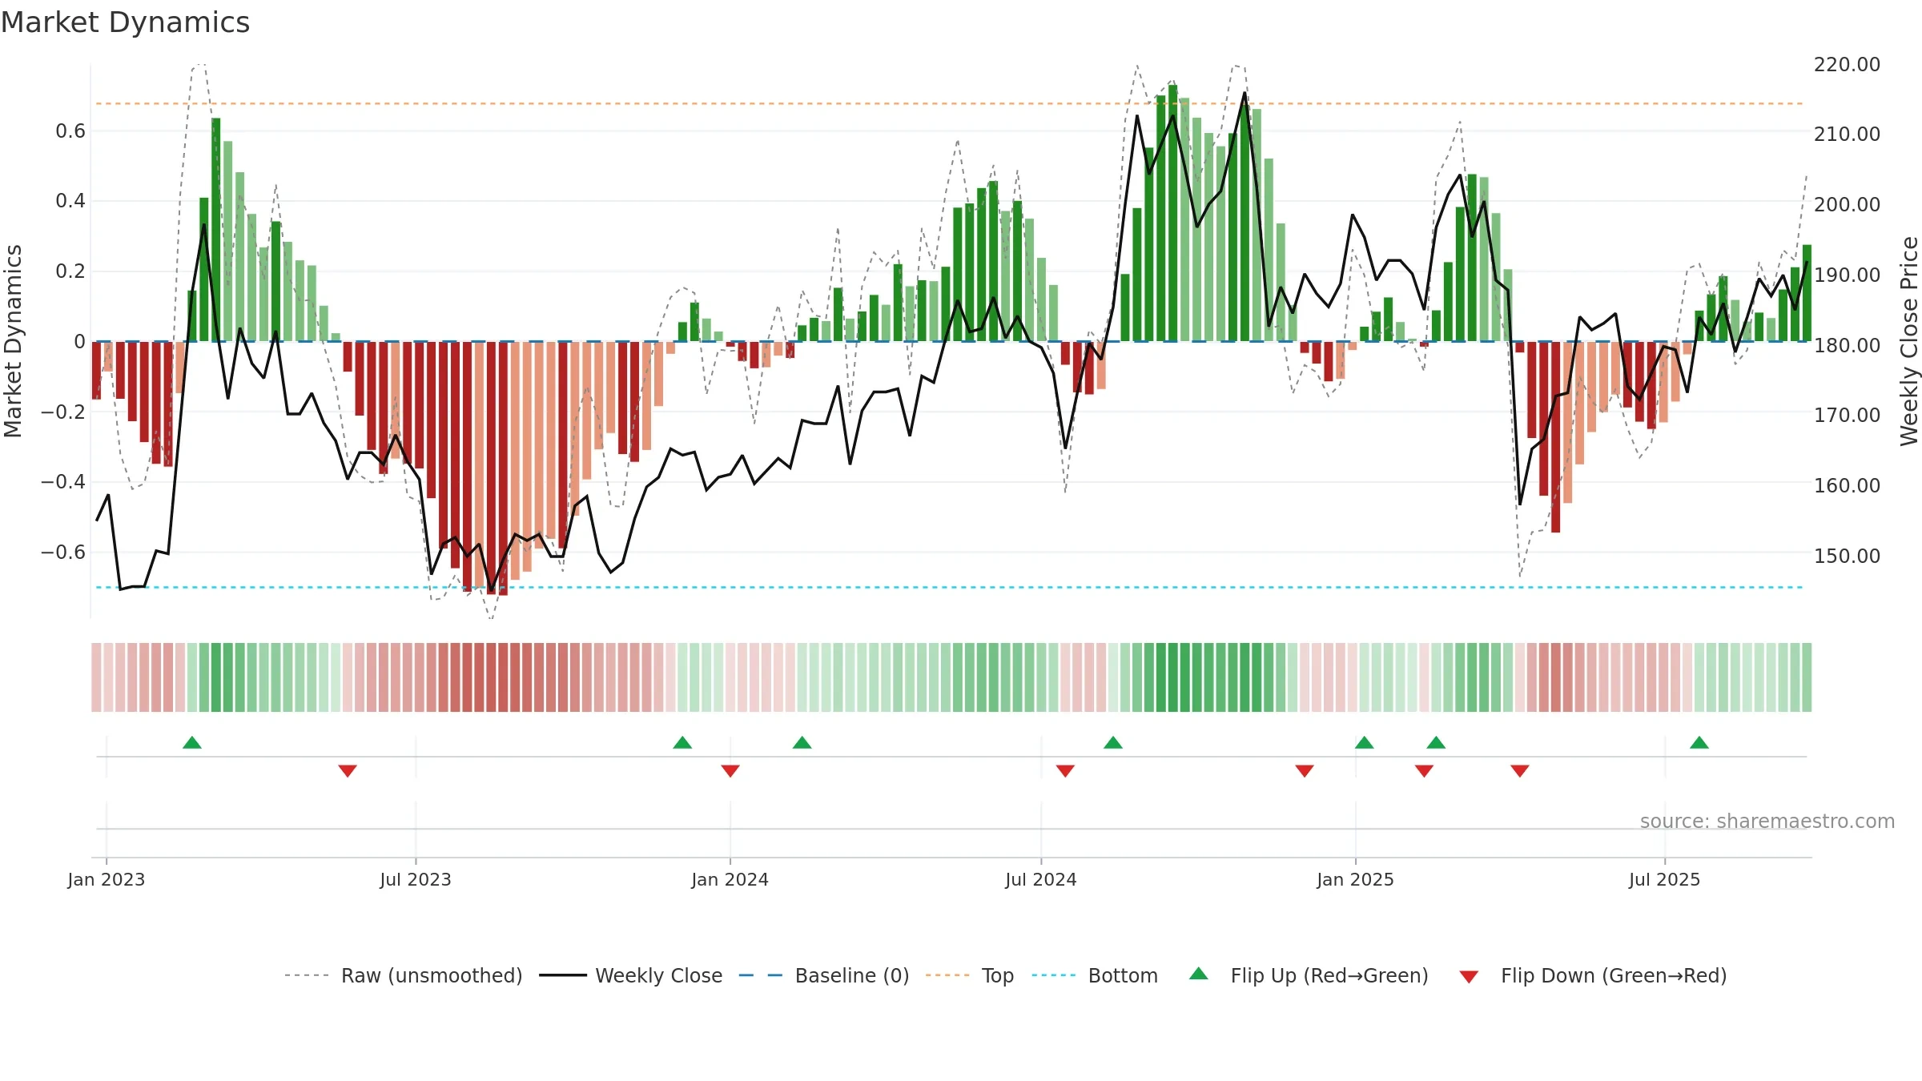The width and height of the screenshot is (1922, 1081).
Task: Click the 160.00 price axis label
Action: (x=1848, y=485)
